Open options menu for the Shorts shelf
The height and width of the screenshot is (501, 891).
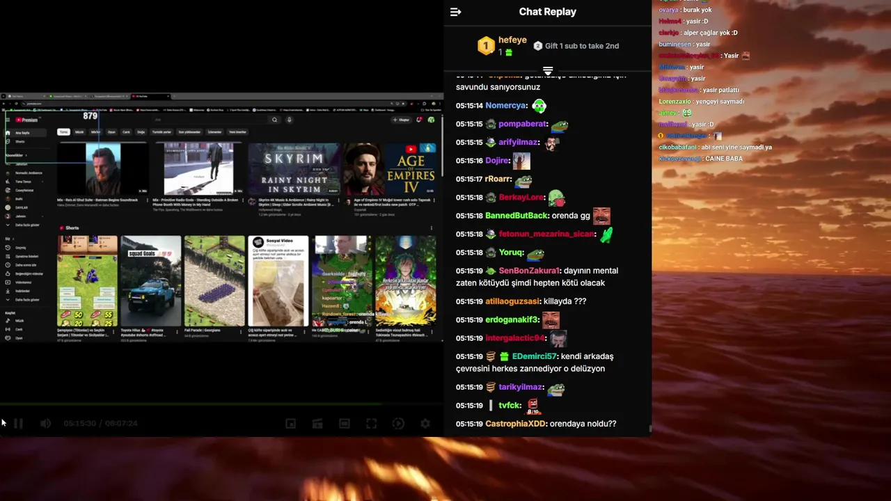click(x=431, y=228)
